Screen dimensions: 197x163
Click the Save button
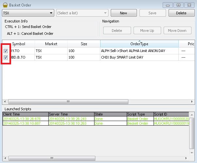pyautogui.click(x=152, y=13)
